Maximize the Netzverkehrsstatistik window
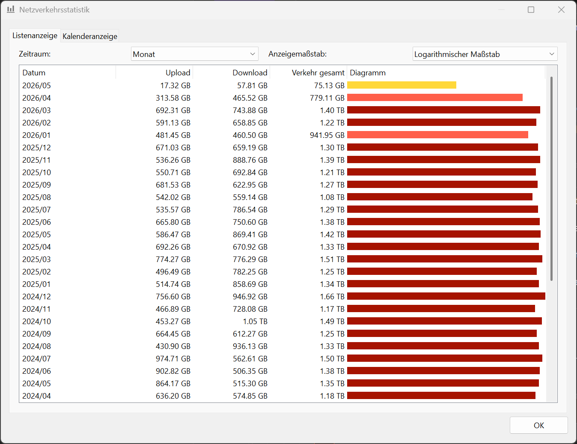577x444 pixels. pyautogui.click(x=531, y=9)
